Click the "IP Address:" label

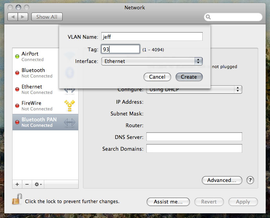pyautogui.click(x=130, y=102)
